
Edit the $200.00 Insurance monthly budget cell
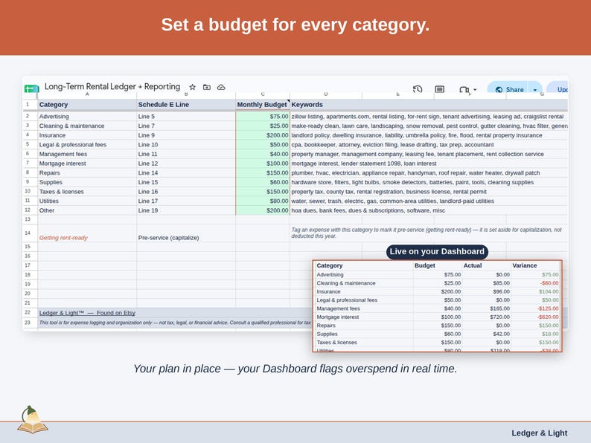[263, 135]
